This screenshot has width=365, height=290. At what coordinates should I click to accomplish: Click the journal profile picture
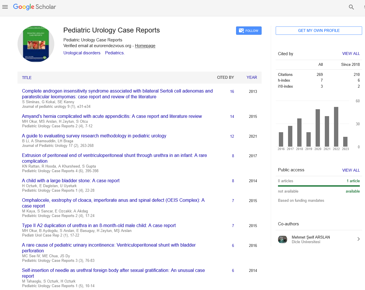pos(36,44)
